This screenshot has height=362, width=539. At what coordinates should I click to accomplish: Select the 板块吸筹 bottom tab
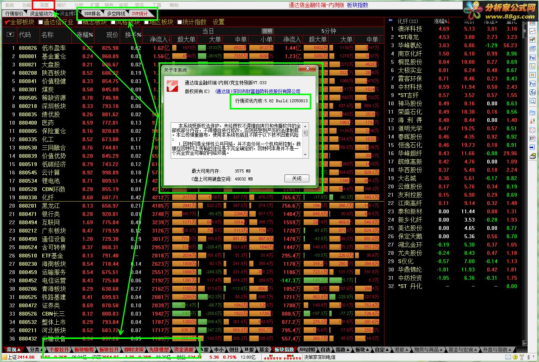click(x=84, y=350)
